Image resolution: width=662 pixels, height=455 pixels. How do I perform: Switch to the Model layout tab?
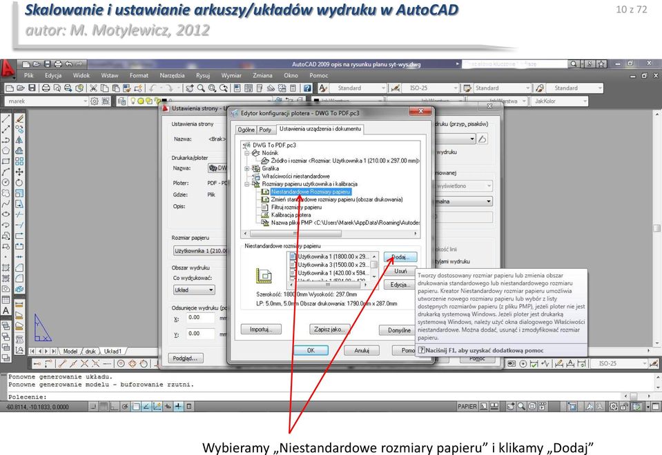coord(70,352)
